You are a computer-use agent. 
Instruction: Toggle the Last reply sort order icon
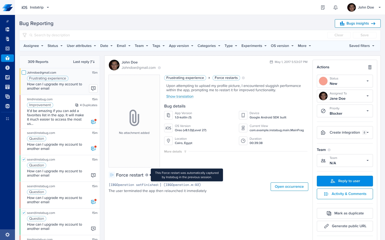click(x=93, y=62)
